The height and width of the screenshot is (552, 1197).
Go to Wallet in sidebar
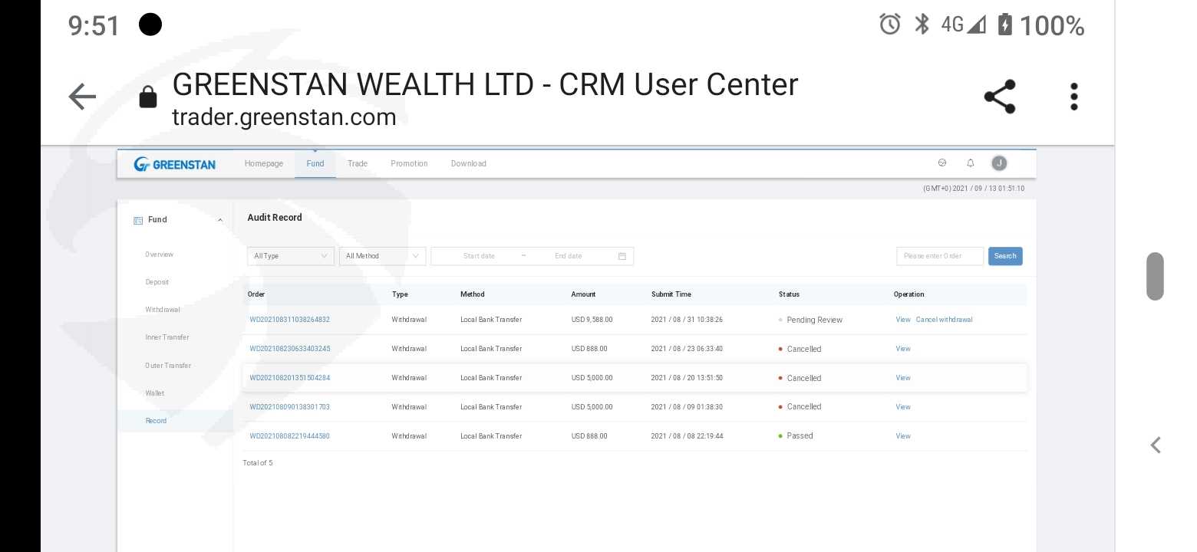154,393
